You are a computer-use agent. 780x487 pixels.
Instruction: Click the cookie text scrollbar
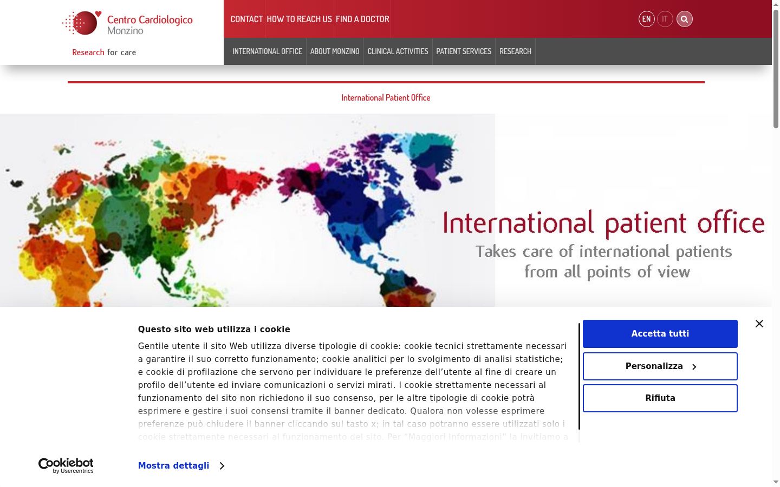[x=579, y=377]
